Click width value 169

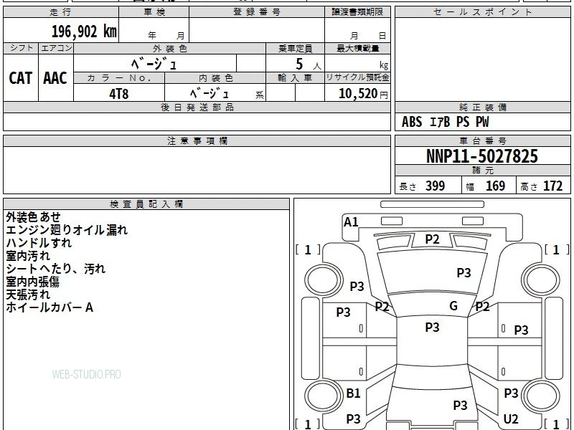495,186
